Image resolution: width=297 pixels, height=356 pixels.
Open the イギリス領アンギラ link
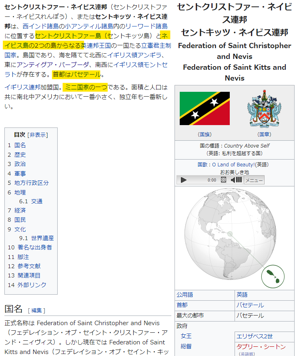[134, 55]
